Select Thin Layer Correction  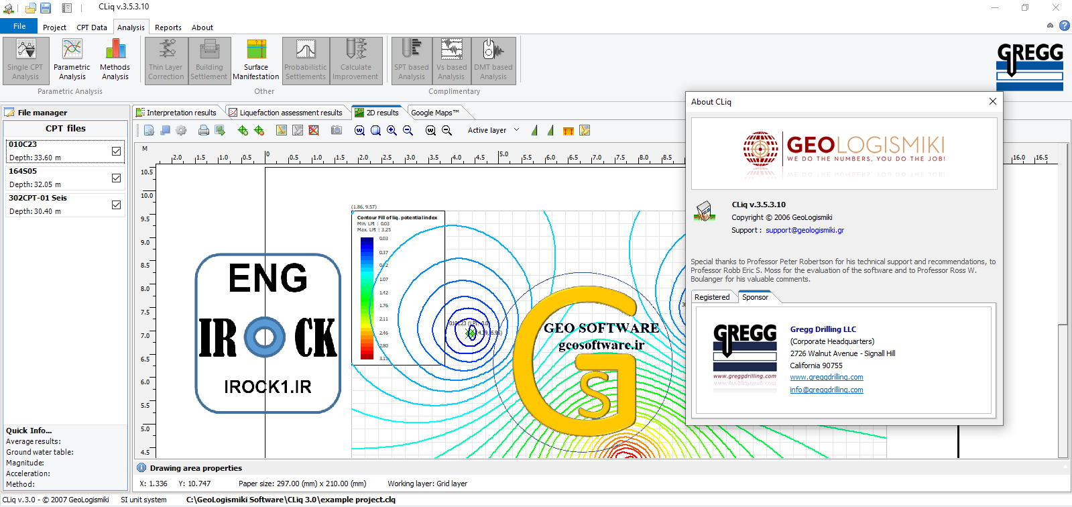(166, 60)
